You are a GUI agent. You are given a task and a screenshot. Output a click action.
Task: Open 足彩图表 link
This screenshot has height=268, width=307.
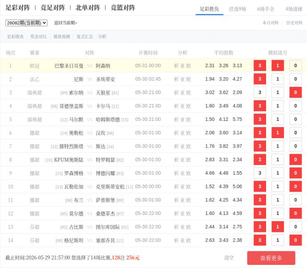(x=16, y=37)
